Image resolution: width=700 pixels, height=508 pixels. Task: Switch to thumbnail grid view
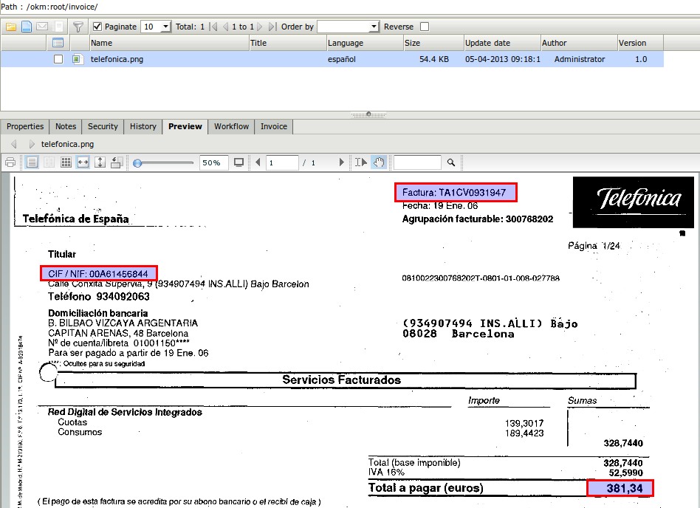(x=66, y=162)
